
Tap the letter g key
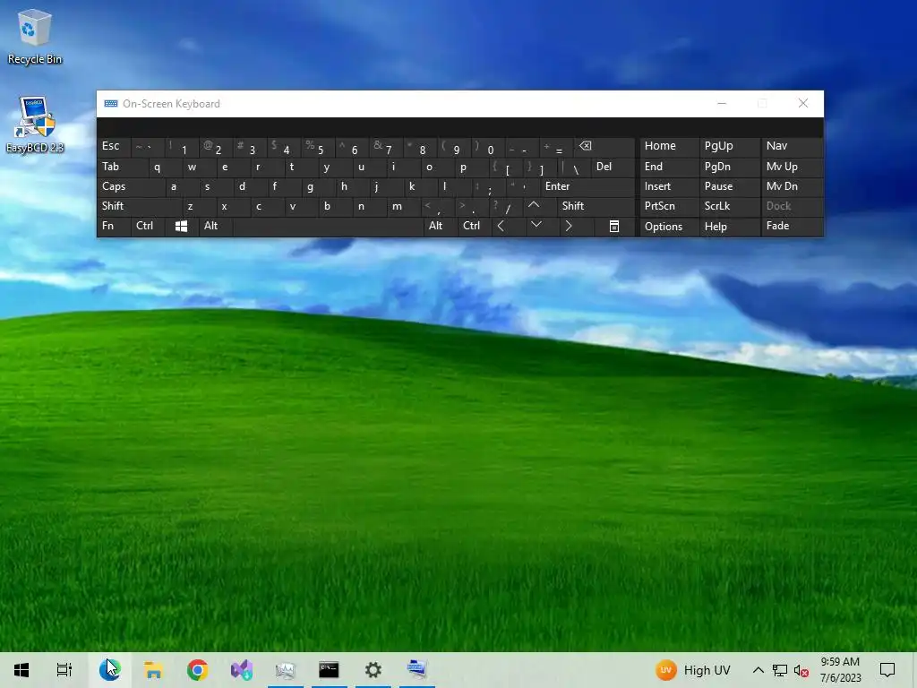[x=318, y=186]
